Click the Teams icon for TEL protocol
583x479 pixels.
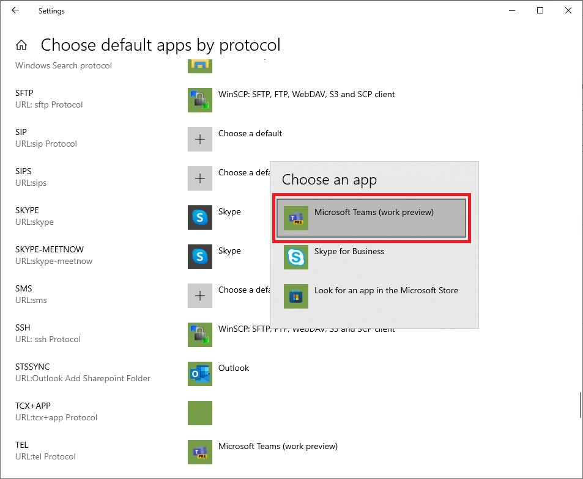pos(199,452)
